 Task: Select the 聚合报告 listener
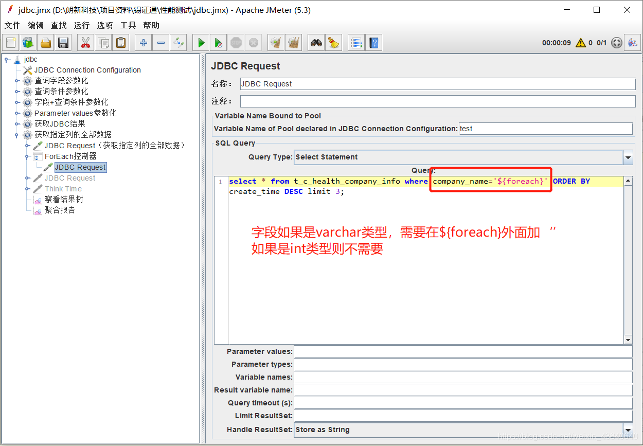(60, 210)
